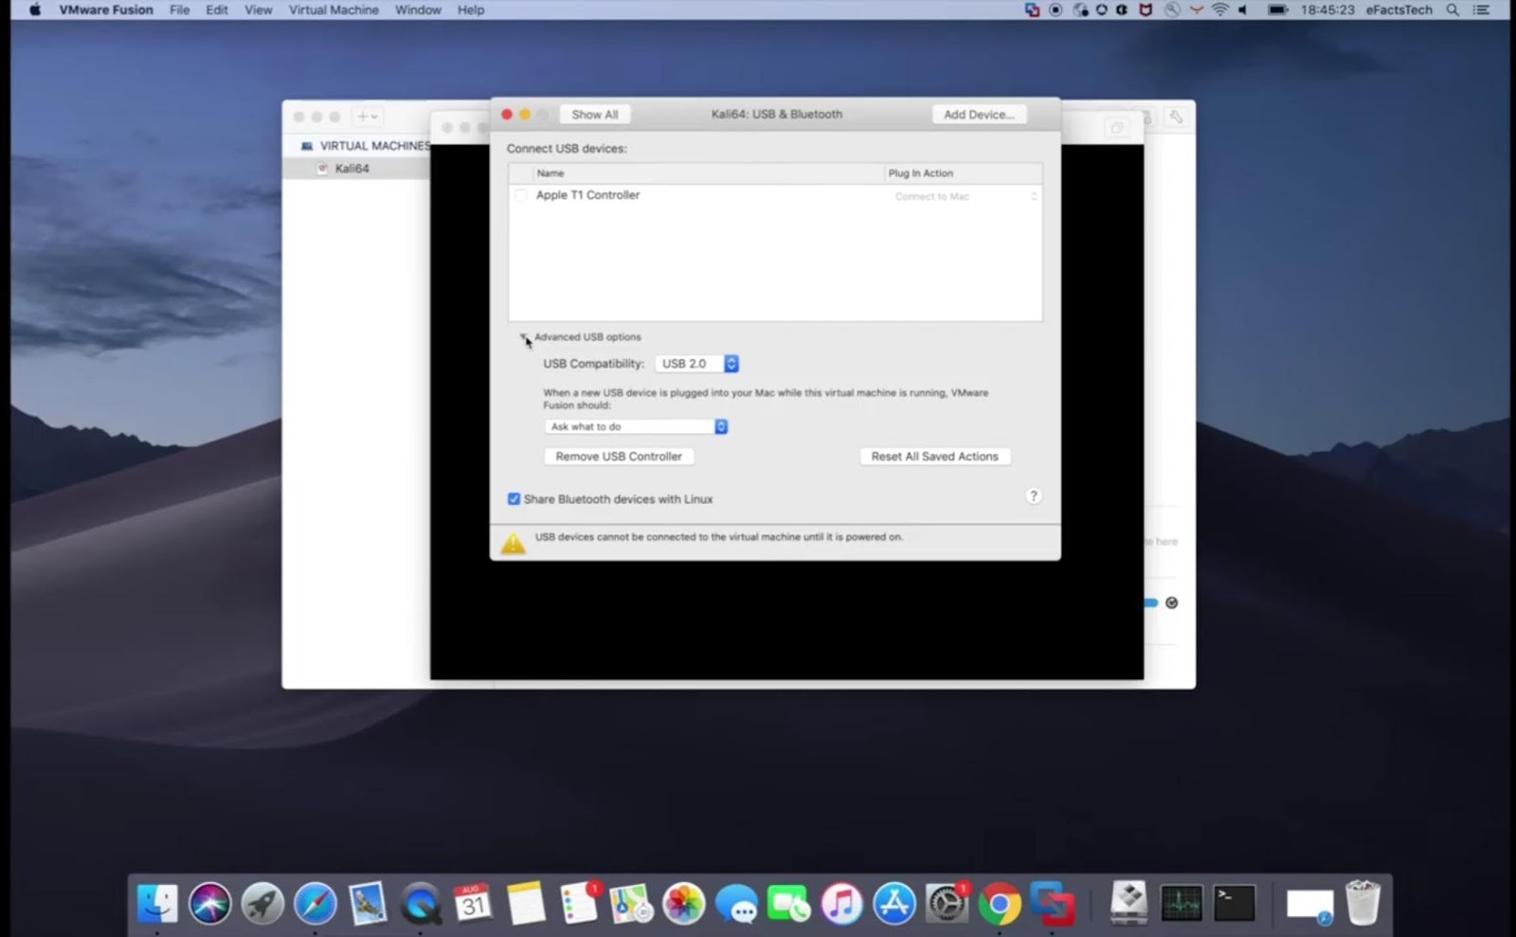This screenshot has width=1516, height=937.
Task: Open the VMware Fusion application menu
Action: point(106,10)
